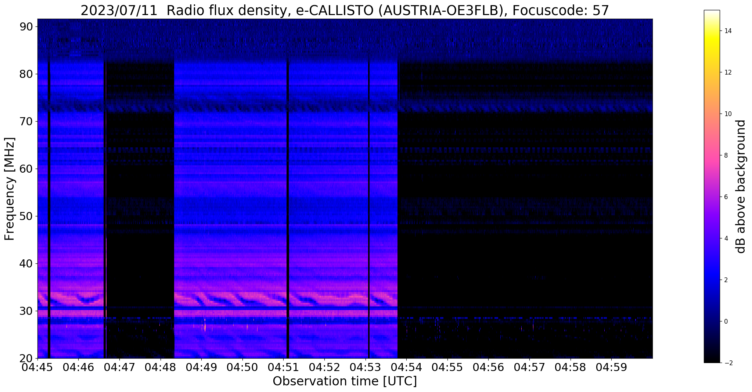
Task: Click the 04:49 time tick label
Action: [201, 367]
